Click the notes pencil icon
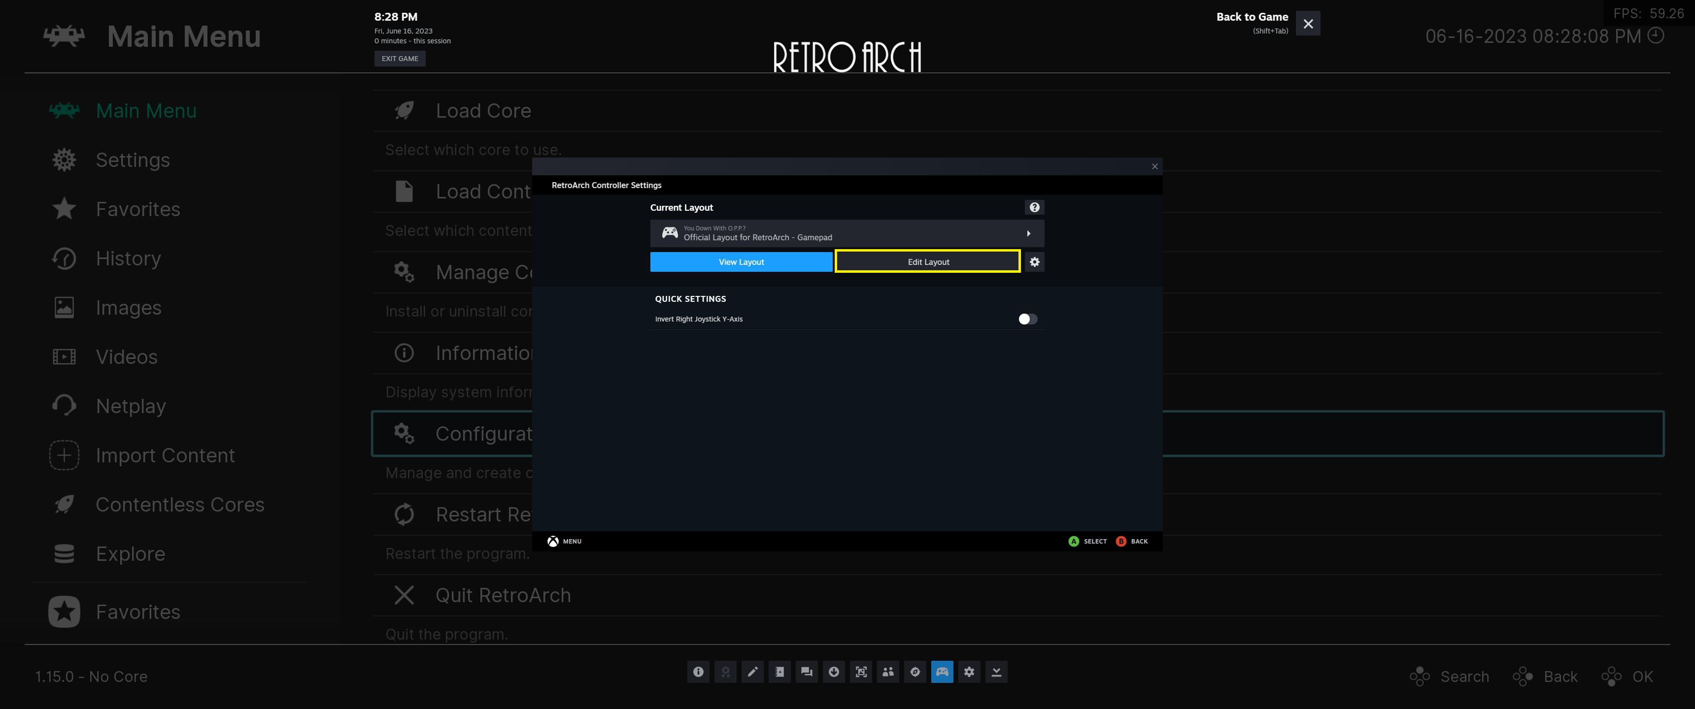Viewport: 1695px width, 709px height. point(752,672)
